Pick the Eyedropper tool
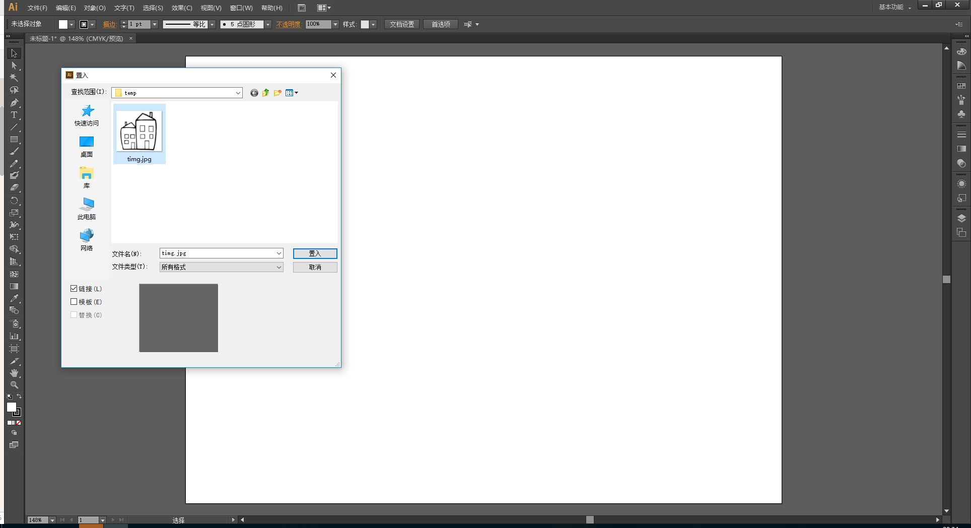Screen dimensions: 971x528 [14, 298]
